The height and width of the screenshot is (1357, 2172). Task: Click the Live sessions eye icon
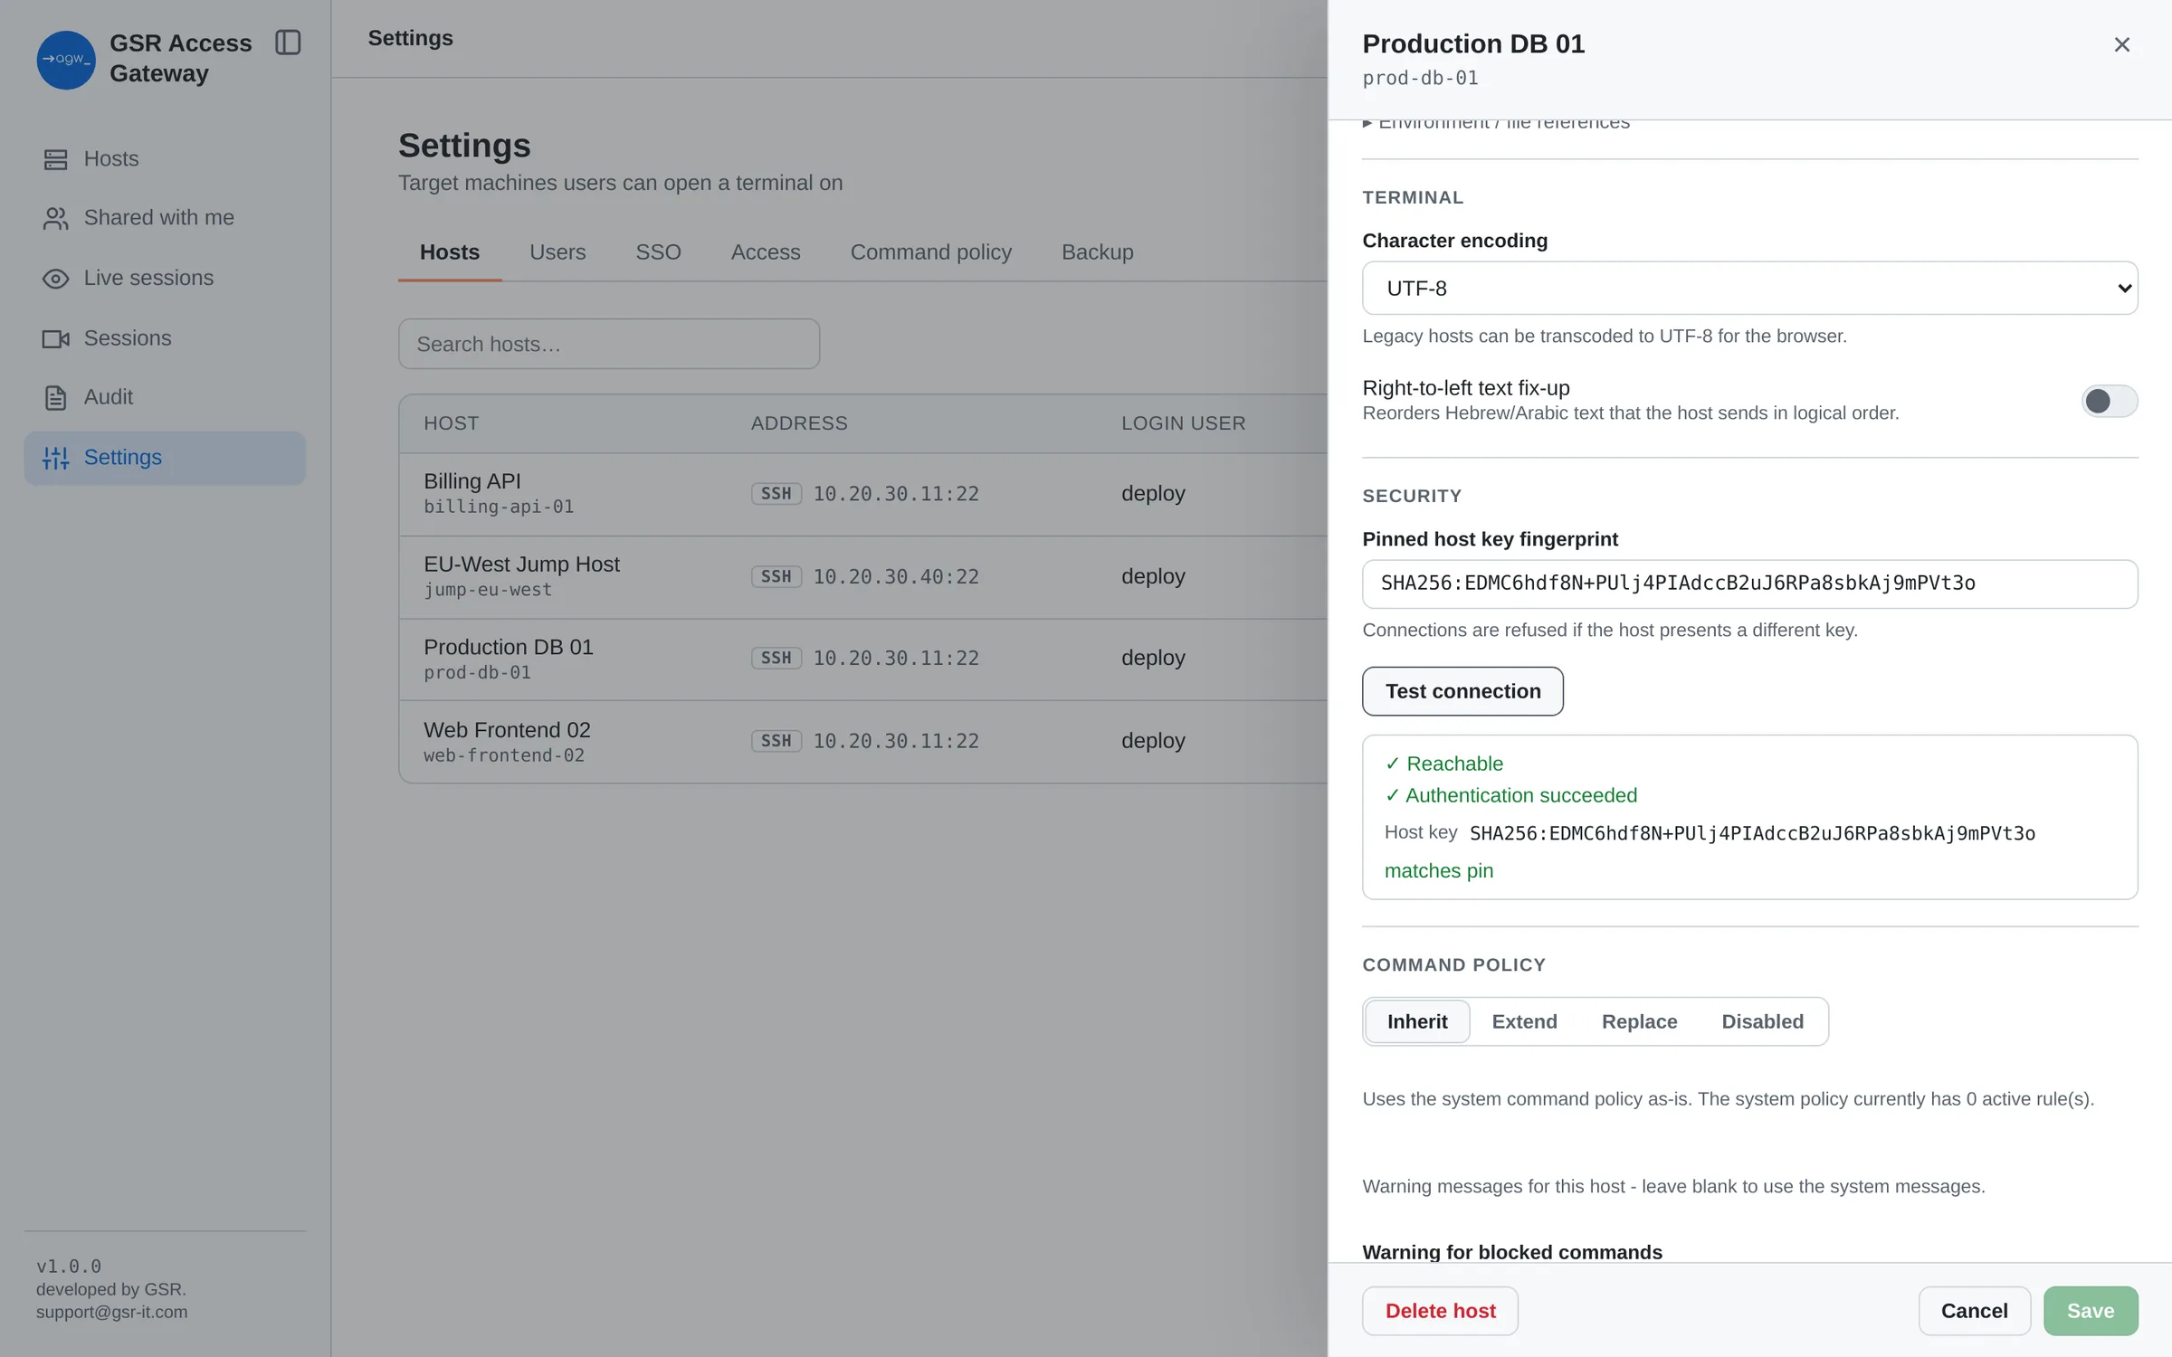pos(56,279)
